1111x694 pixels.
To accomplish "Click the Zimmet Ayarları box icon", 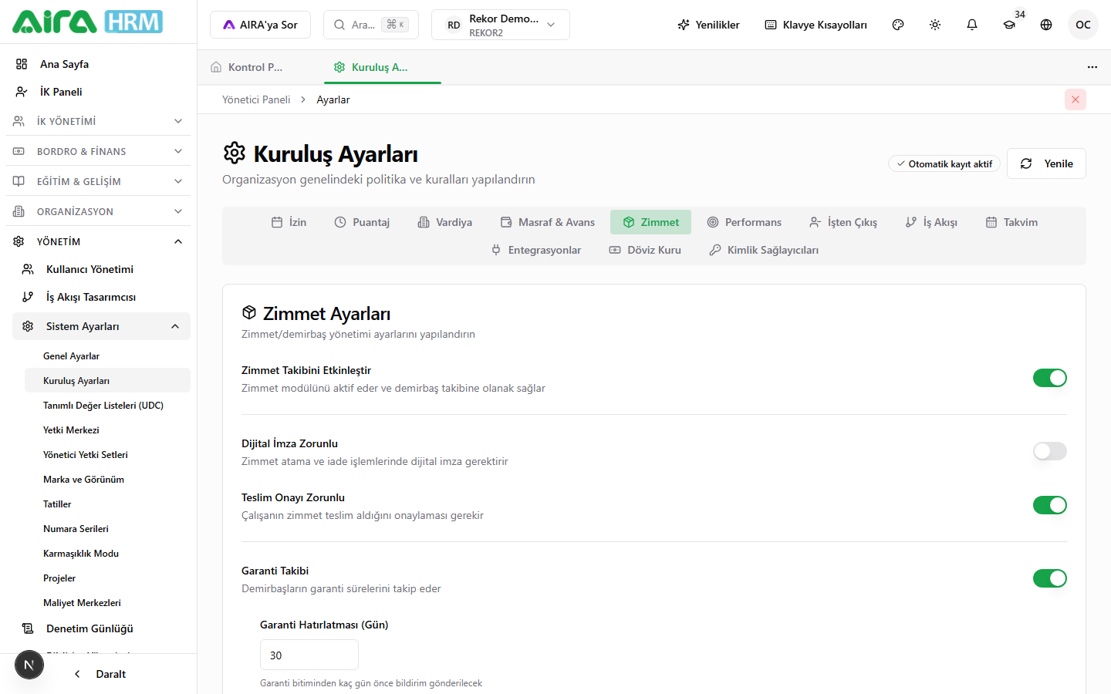I will 248,312.
